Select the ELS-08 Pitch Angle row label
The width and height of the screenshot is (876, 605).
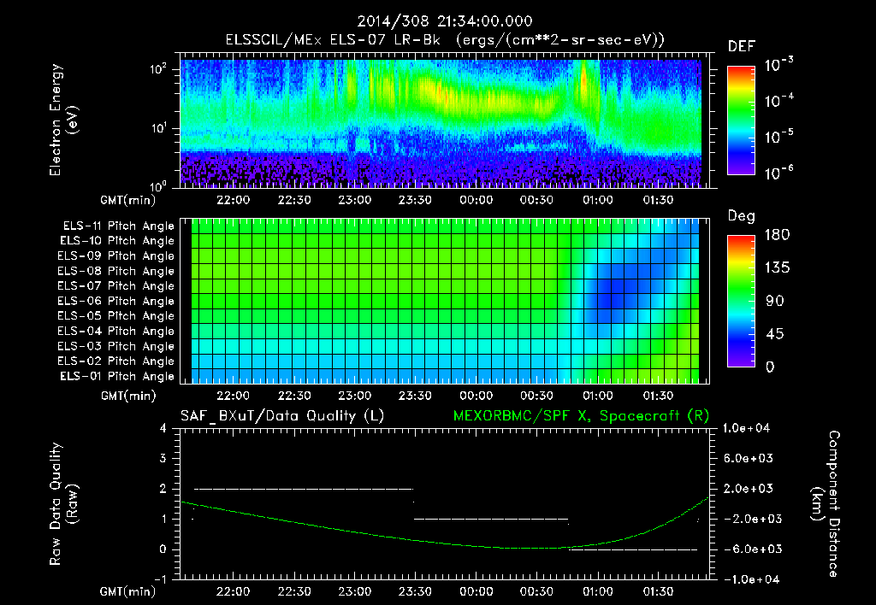coord(116,271)
